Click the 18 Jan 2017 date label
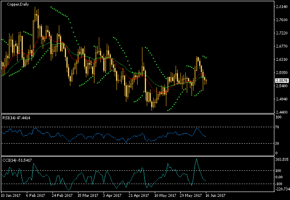Image resolution: width=290 pixels, height=200 pixels. click(x=10, y=195)
